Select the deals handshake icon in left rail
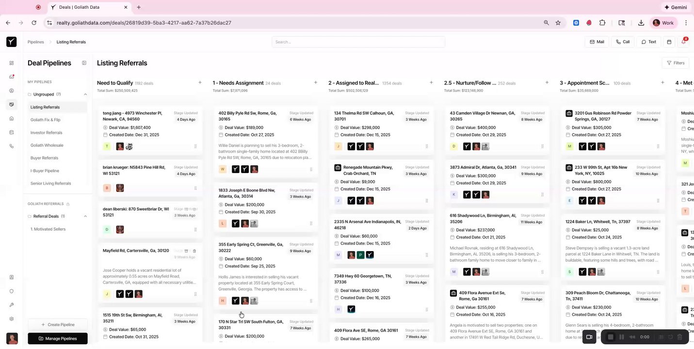Image resolution: width=694 pixels, height=349 pixels. pyautogui.click(x=12, y=105)
